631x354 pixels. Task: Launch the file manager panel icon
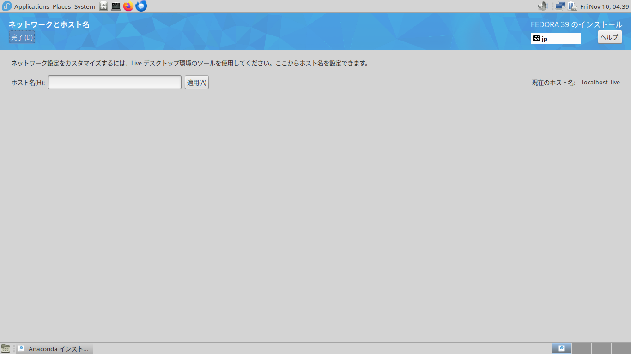(103, 6)
